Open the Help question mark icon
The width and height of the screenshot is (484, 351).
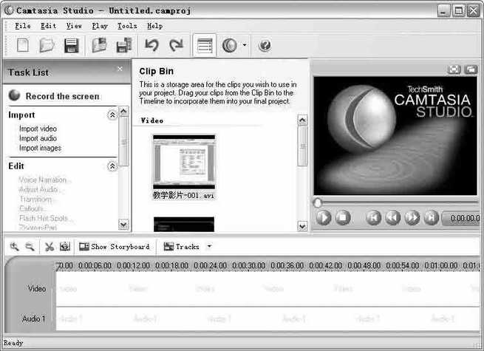(265, 46)
